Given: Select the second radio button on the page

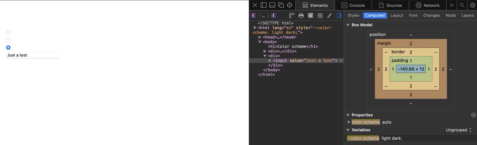Looking at the screenshot, I should pos(8,40).
